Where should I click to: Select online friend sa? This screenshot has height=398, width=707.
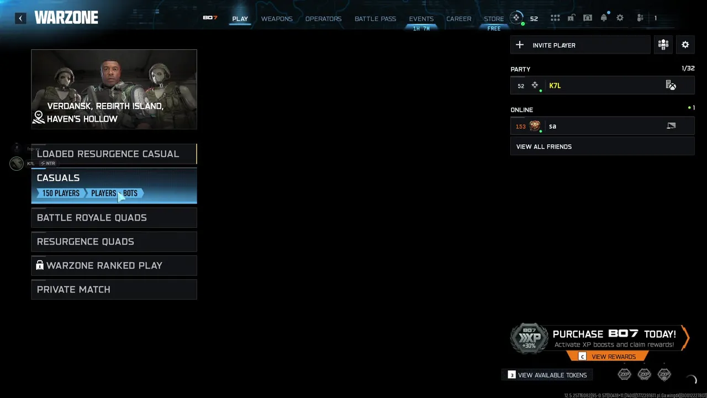pyautogui.click(x=602, y=126)
